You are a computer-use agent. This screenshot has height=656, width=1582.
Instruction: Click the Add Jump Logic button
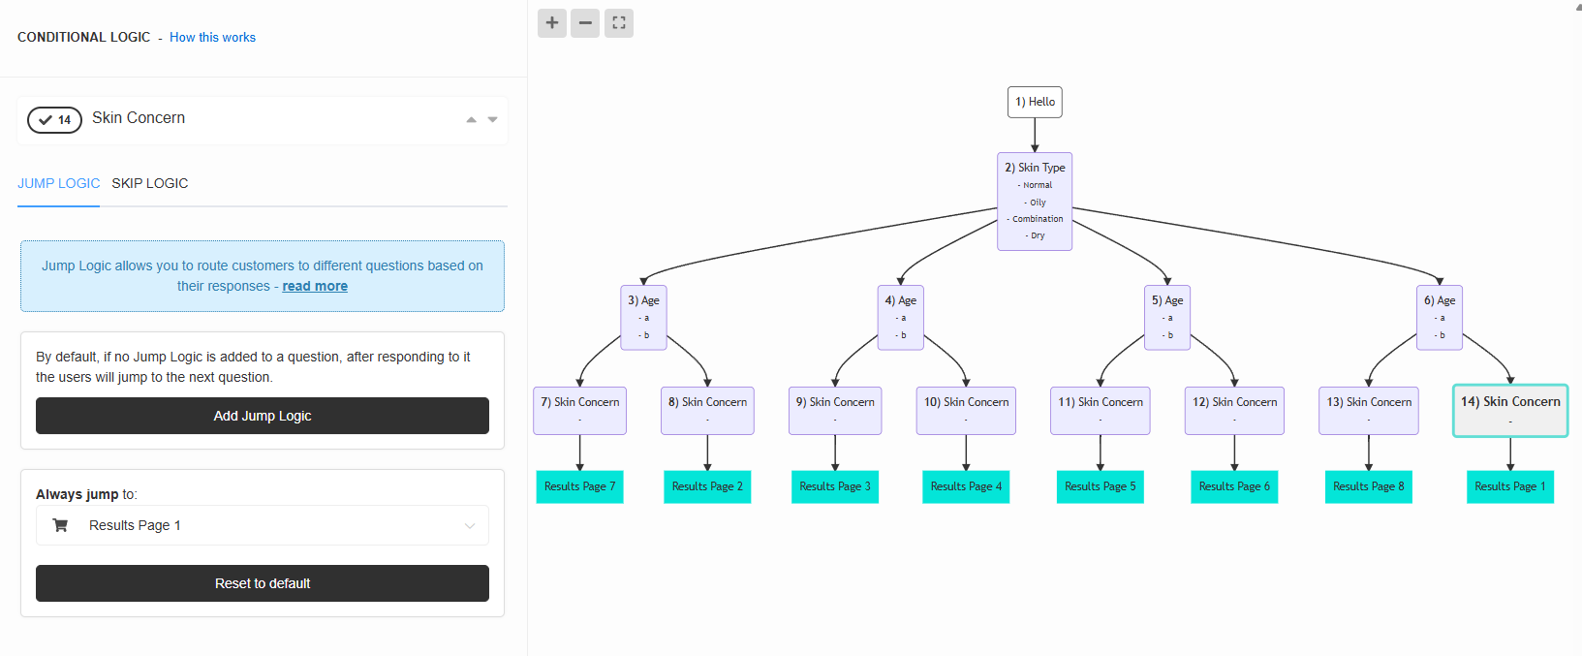[263, 416]
